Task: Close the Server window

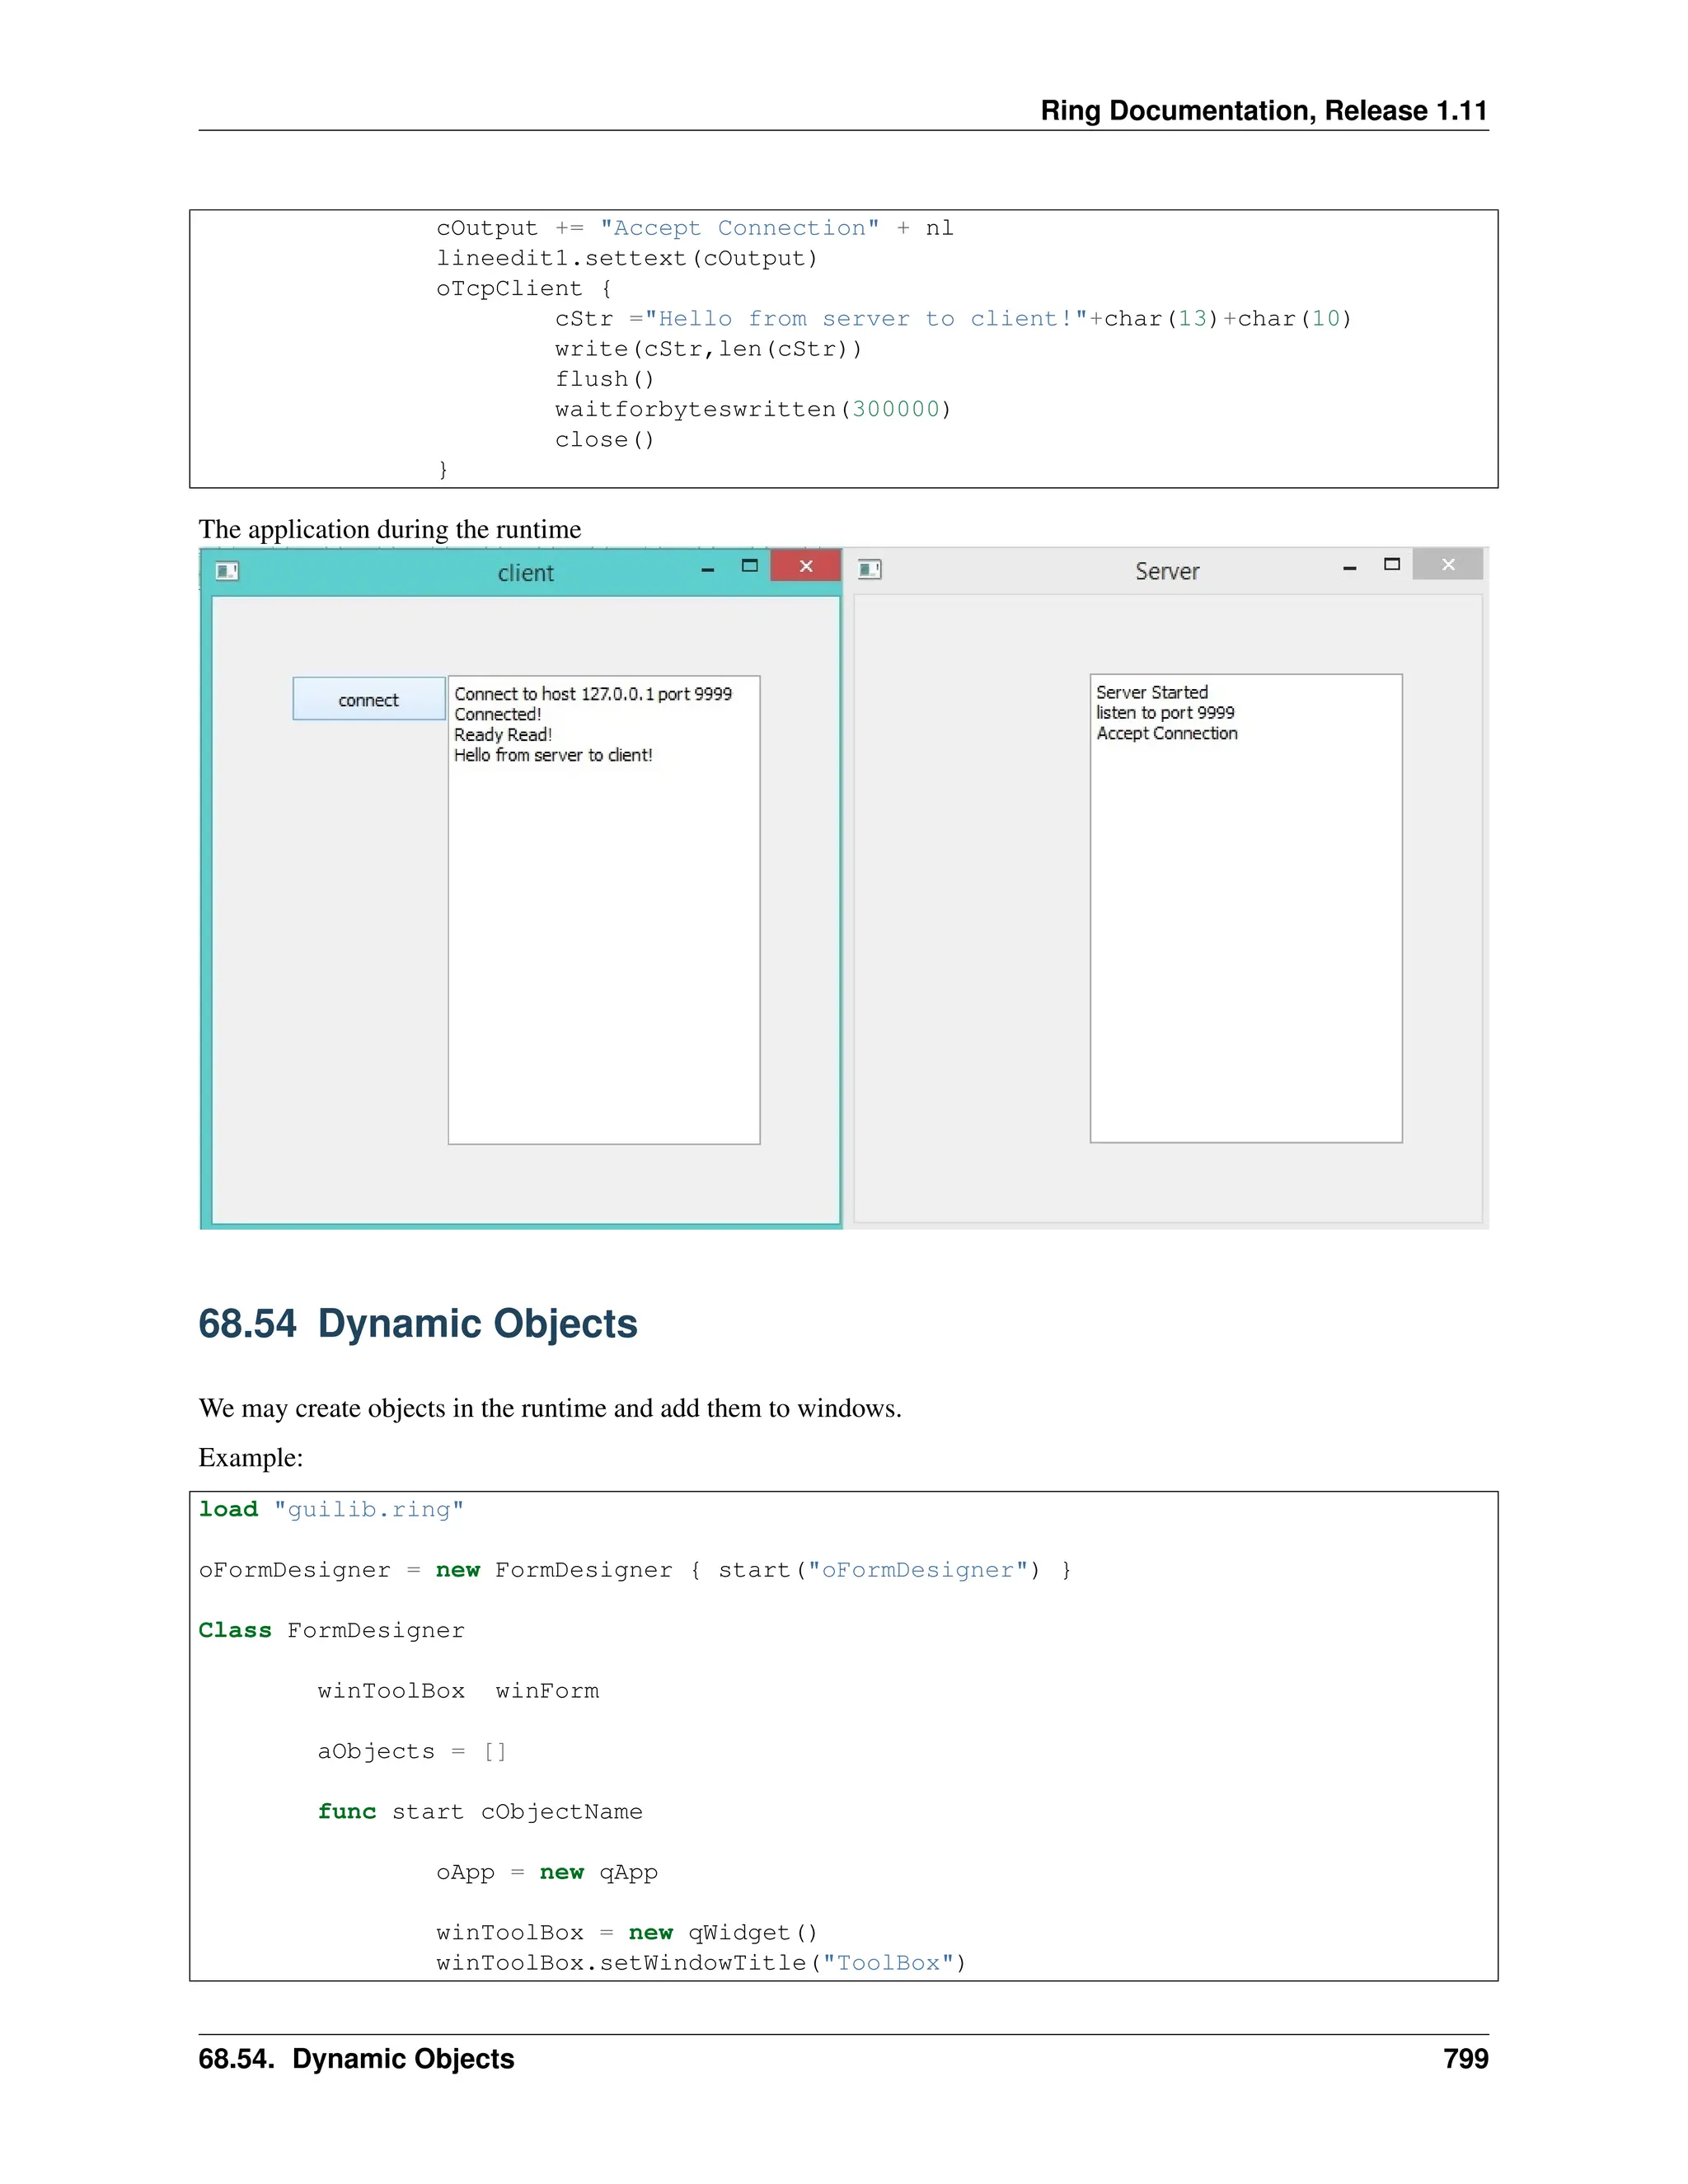Action: tap(1447, 565)
